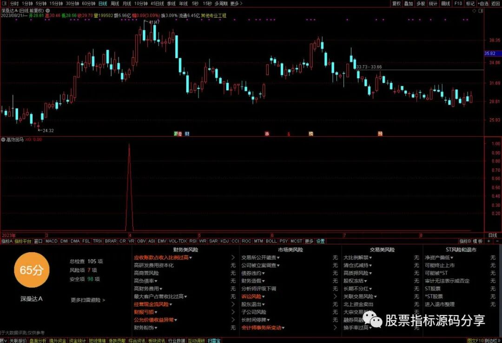Select the VOL-TDX indicator tab

[178, 241]
